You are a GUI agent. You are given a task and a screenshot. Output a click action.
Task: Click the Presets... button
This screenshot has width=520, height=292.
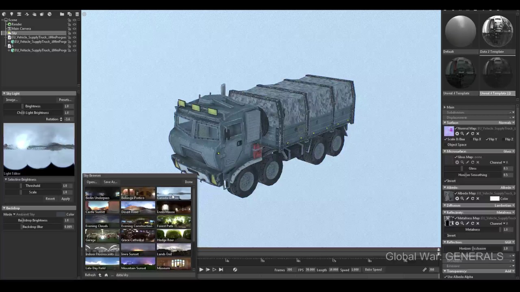[65, 100]
